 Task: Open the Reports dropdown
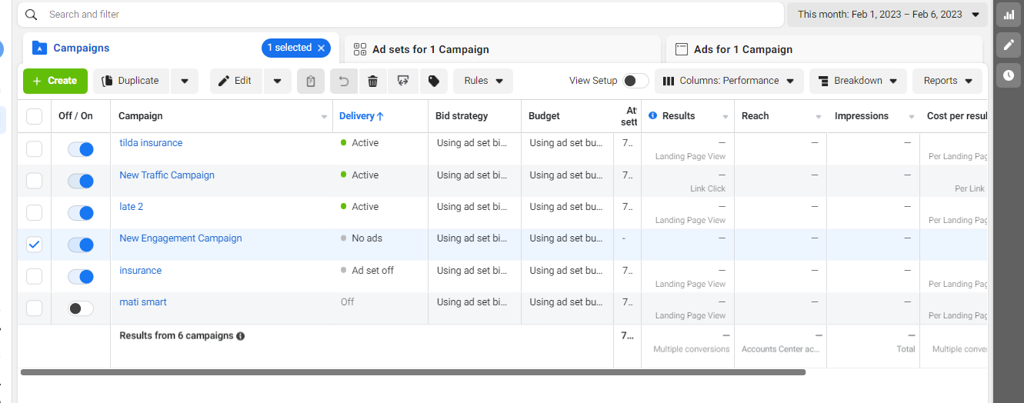(x=948, y=81)
